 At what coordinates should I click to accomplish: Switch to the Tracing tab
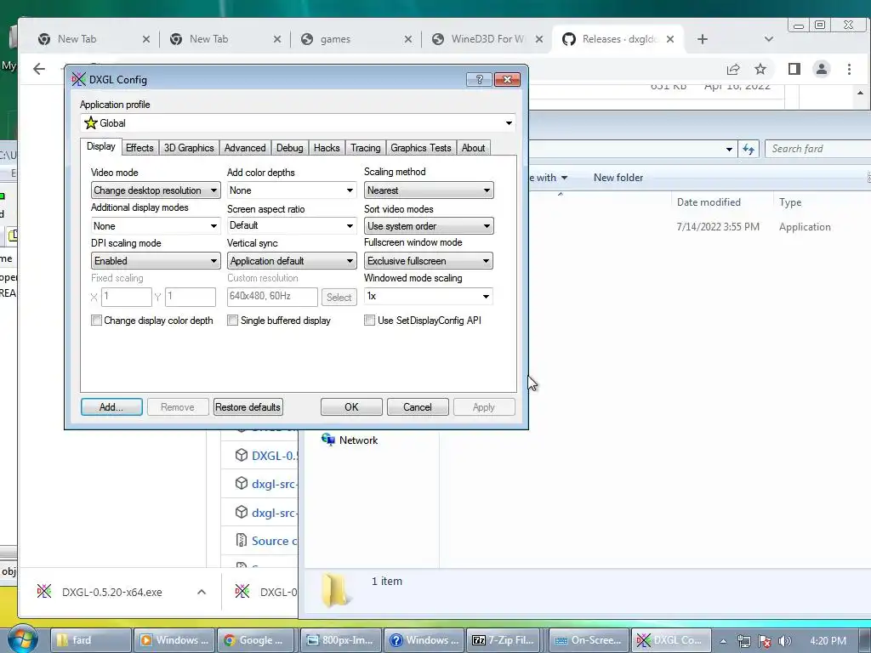(366, 148)
